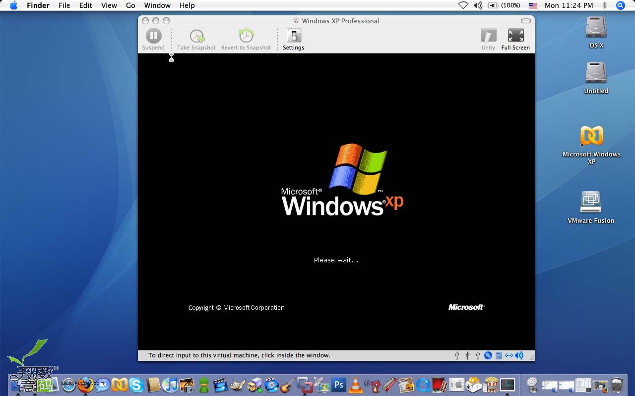Open QuickTime Player from the Dock
Viewport: 635px width, 396px height.
[423, 385]
